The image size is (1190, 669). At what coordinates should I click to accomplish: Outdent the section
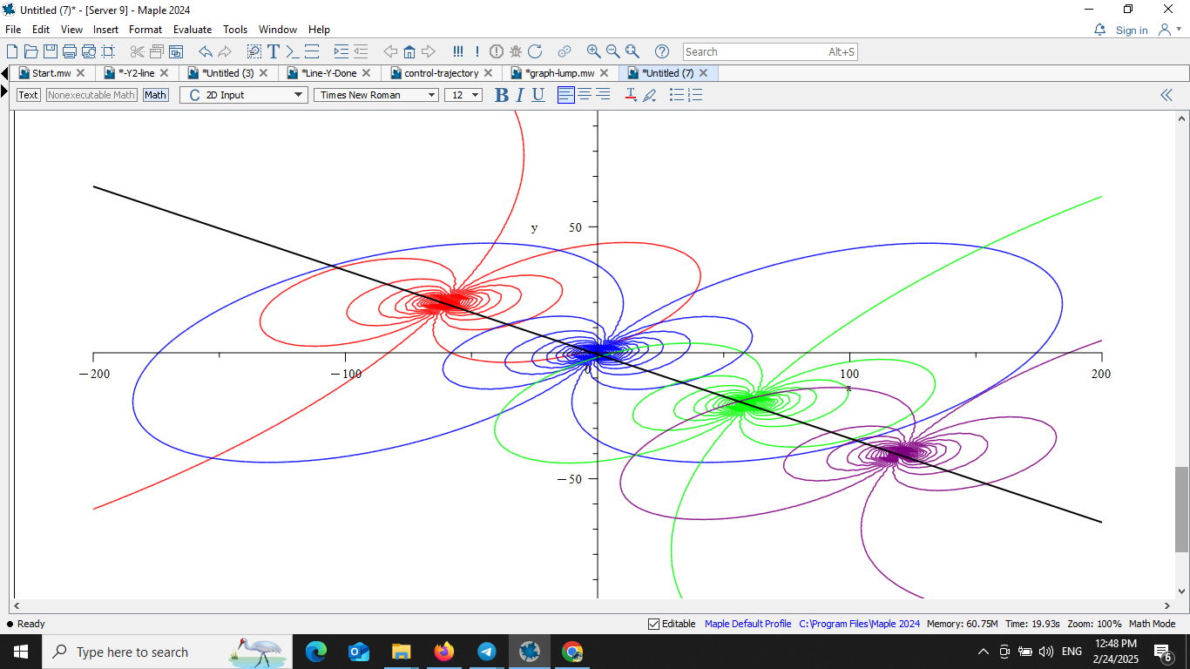361,51
